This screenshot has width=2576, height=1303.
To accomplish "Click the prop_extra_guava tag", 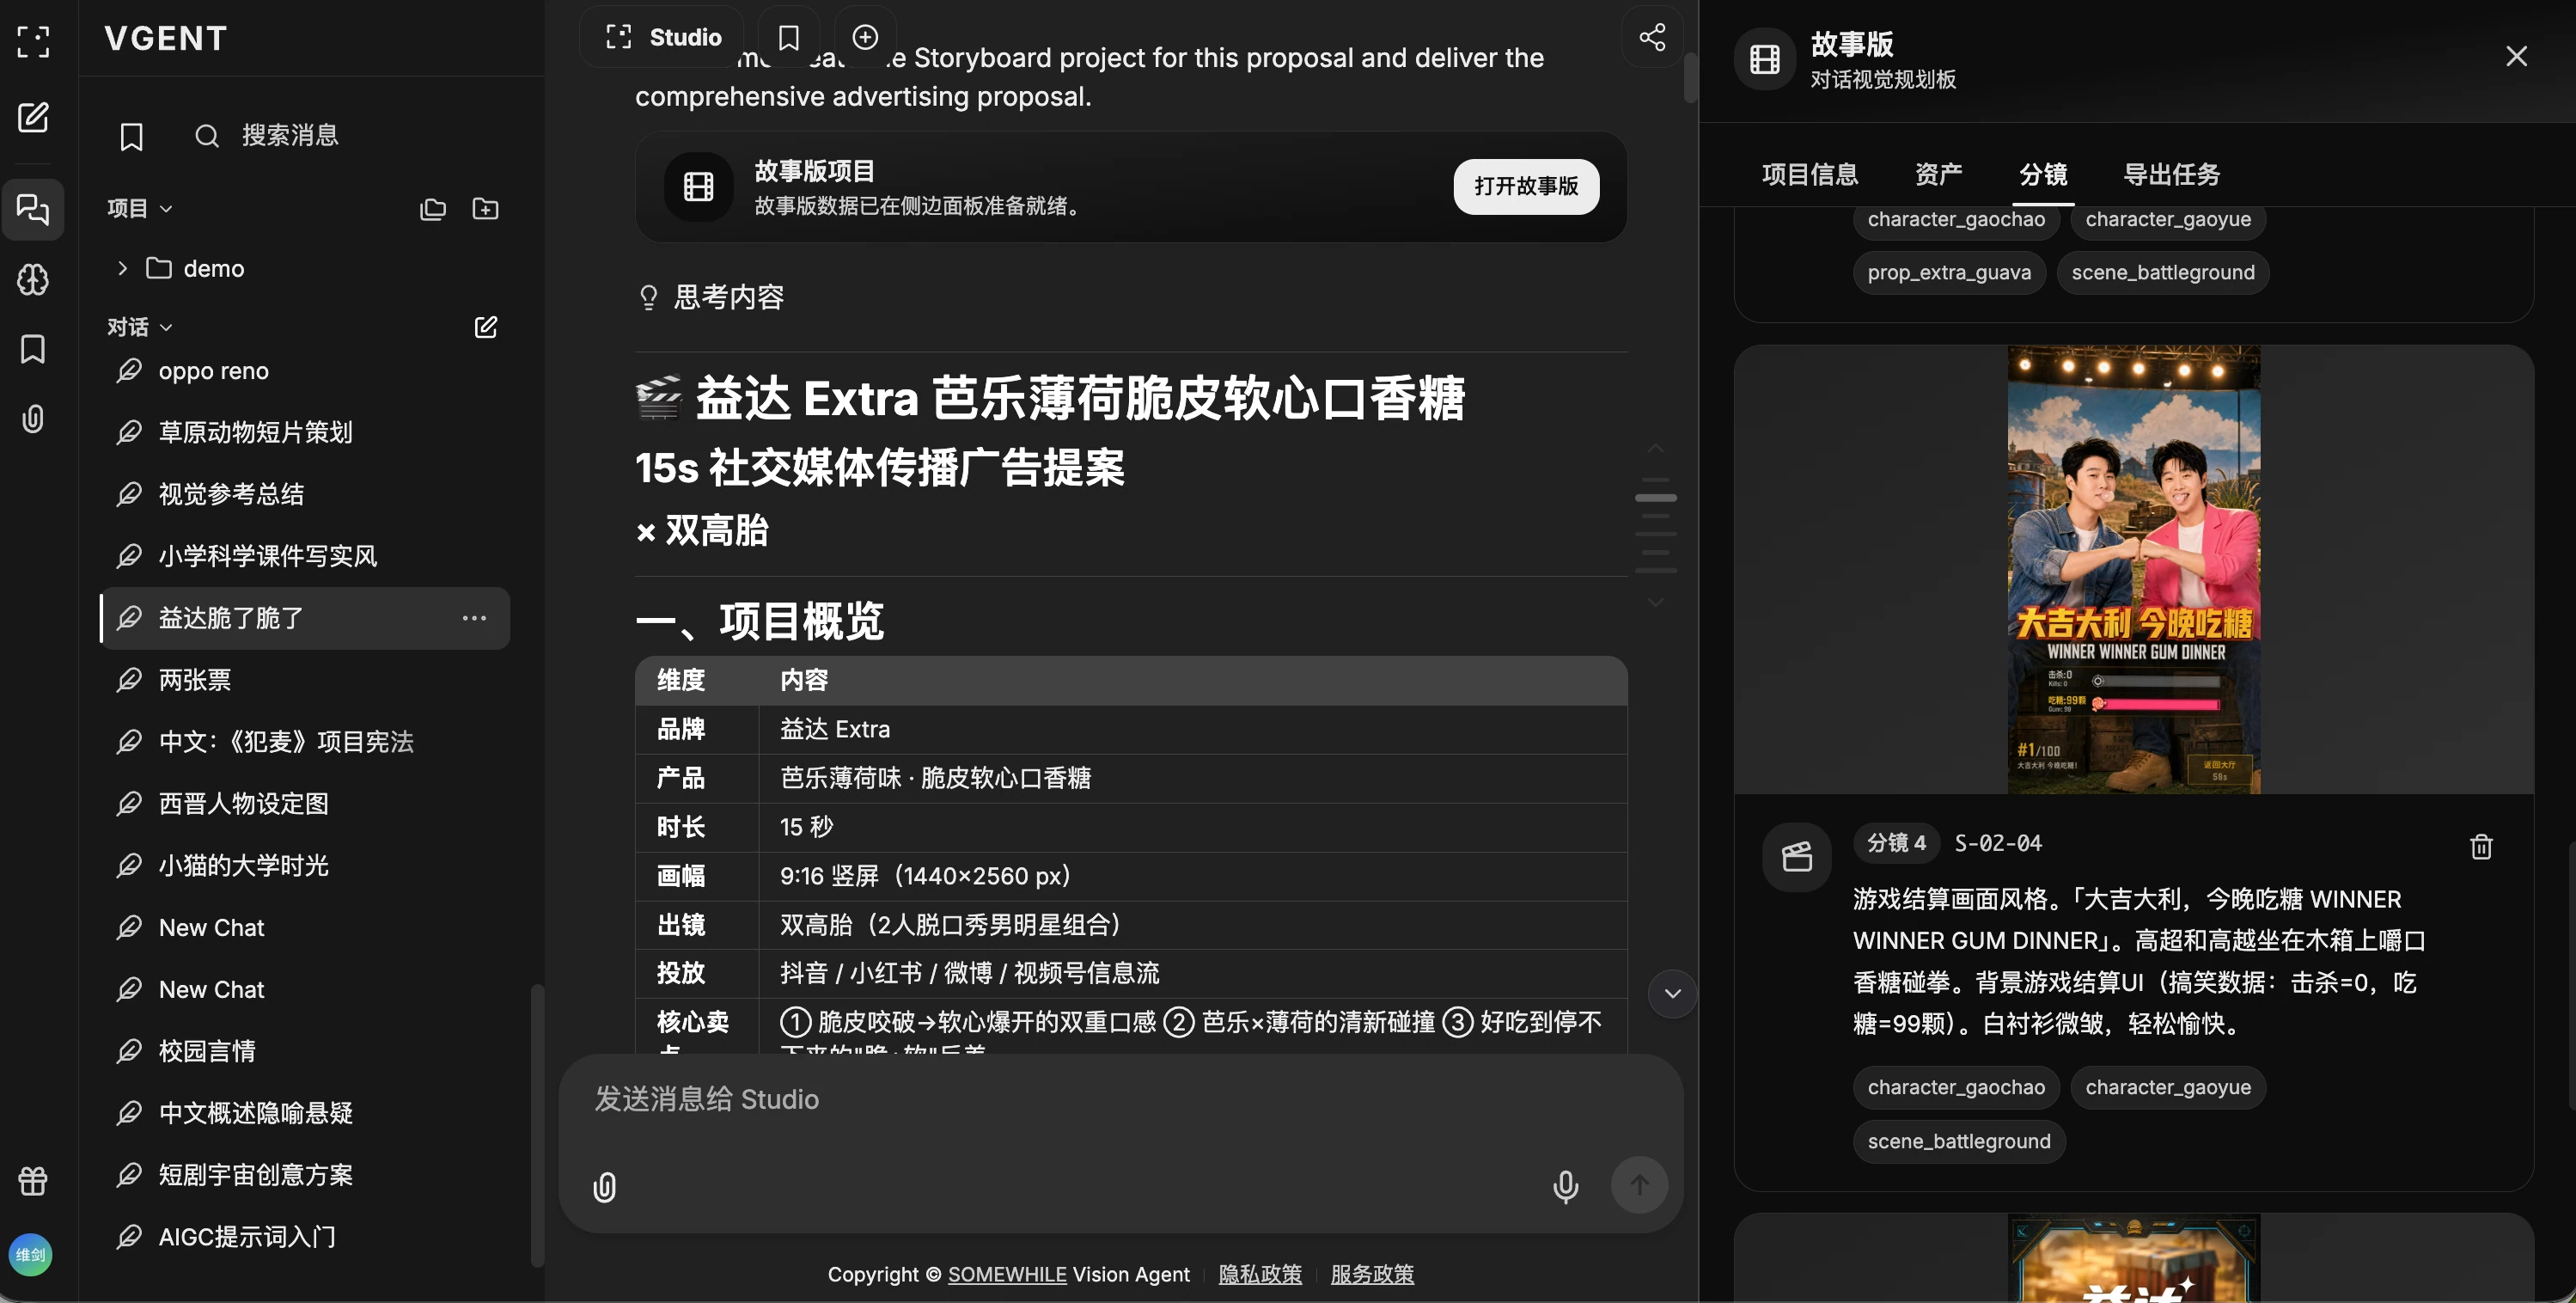I will 1949,272.
